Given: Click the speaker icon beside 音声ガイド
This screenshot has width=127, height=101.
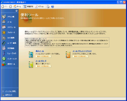Looking at the screenshot, I should (x=3, y=95).
